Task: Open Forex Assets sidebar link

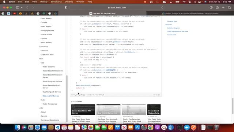Action: click(46, 18)
